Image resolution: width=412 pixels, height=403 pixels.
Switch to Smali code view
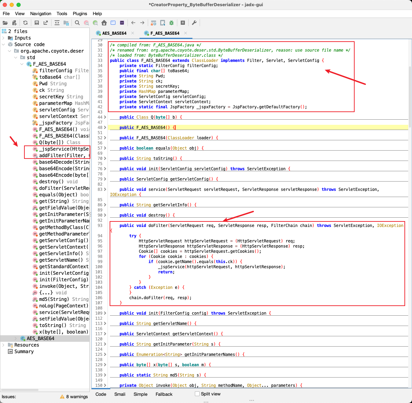[120, 394]
